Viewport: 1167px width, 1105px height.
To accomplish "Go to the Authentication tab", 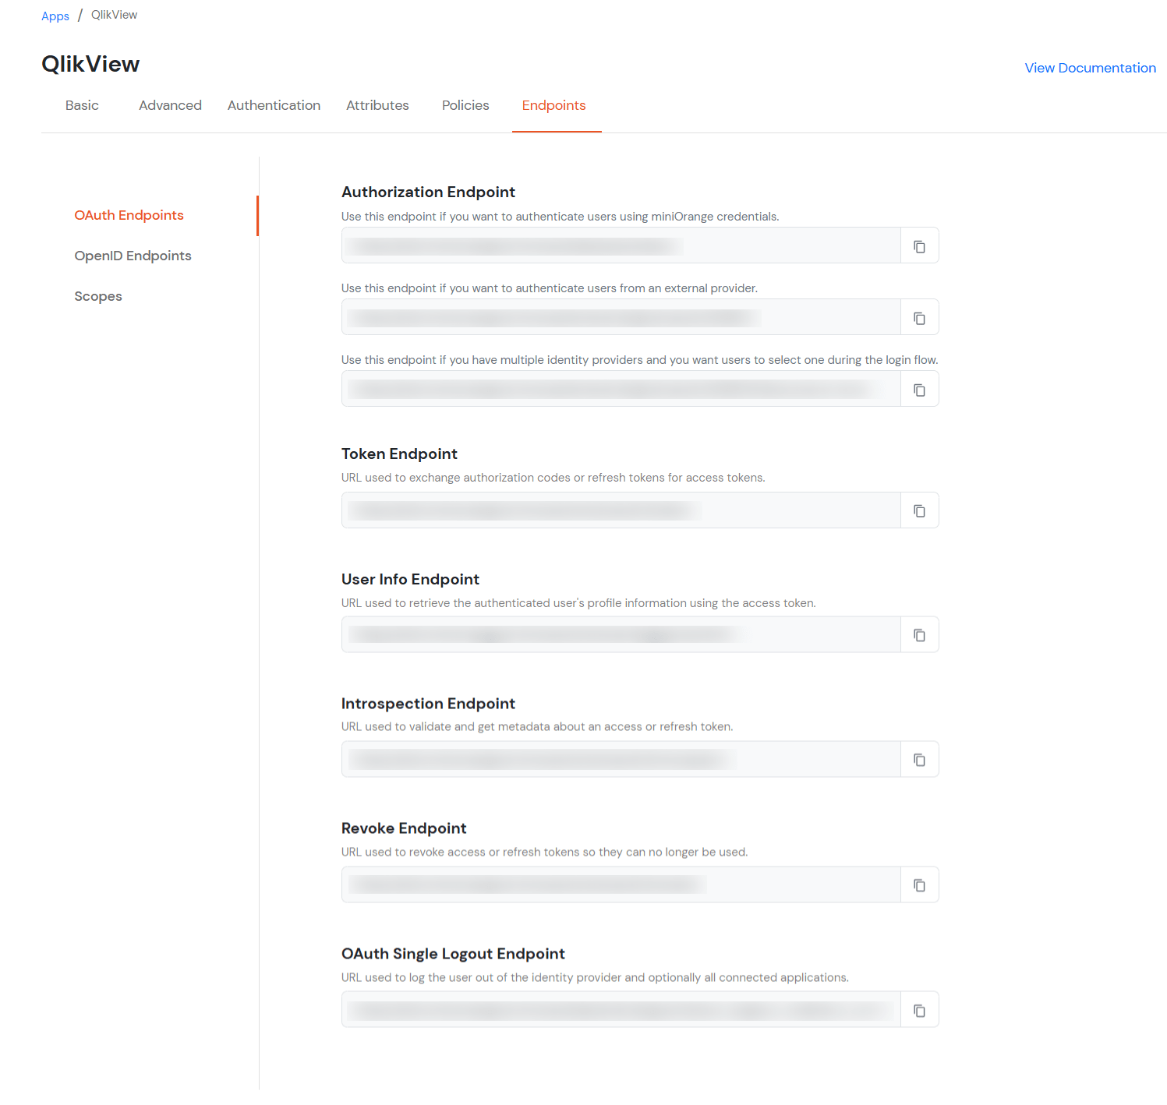I will [x=274, y=105].
